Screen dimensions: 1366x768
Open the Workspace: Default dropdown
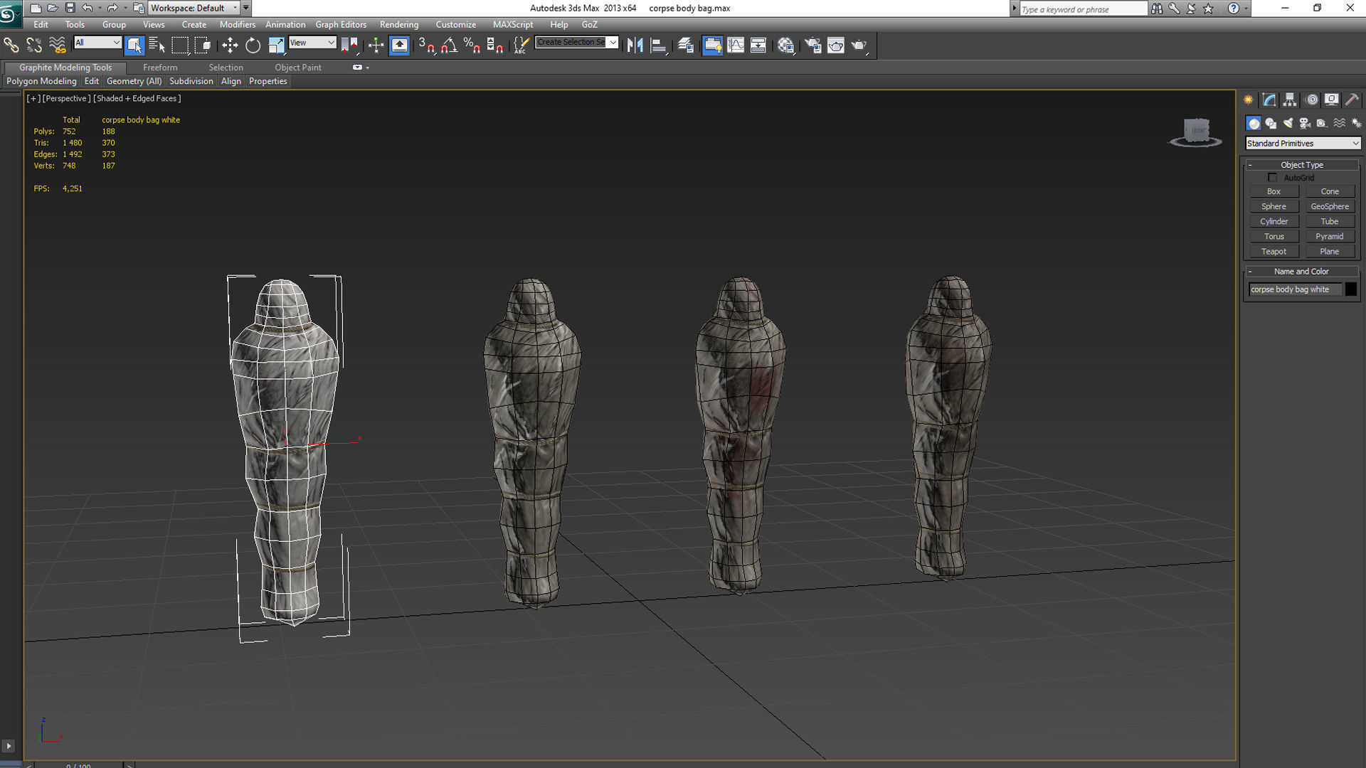pos(194,8)
